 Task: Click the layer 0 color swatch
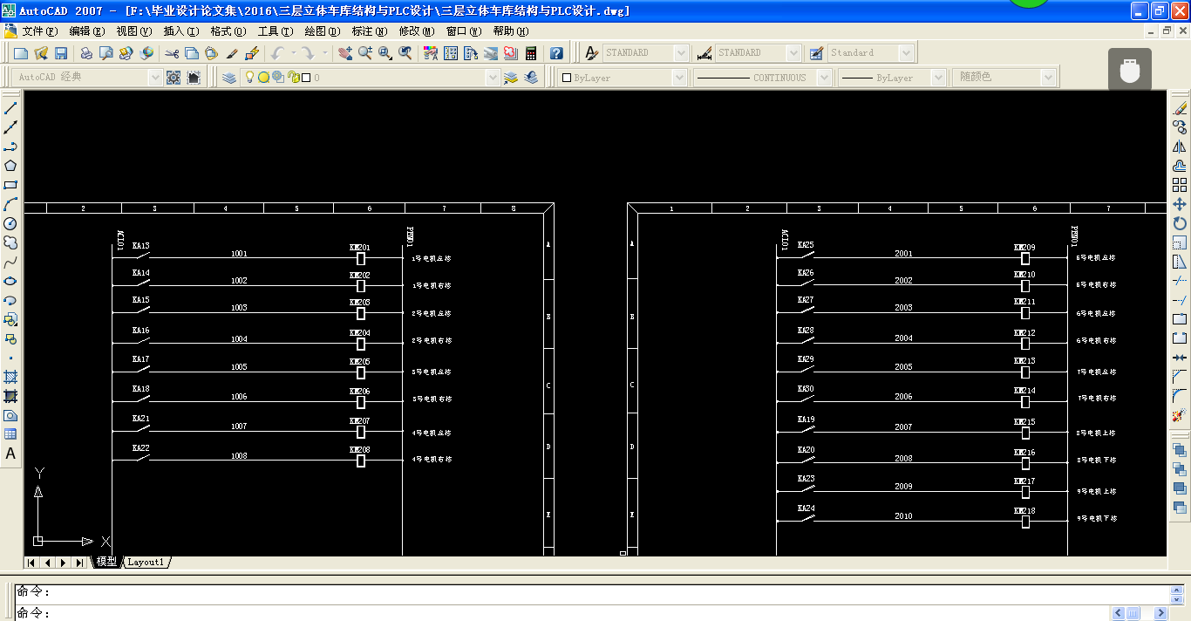307,78
